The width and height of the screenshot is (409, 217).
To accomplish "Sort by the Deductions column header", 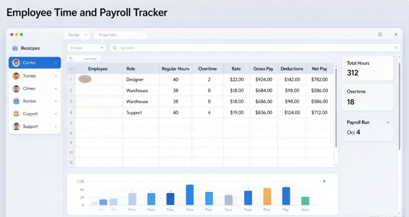I will pyautogui.click(x=292, y=69).
